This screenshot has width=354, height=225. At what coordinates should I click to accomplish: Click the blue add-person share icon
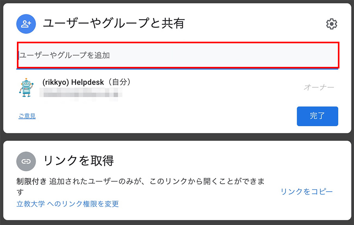[26, 24]
